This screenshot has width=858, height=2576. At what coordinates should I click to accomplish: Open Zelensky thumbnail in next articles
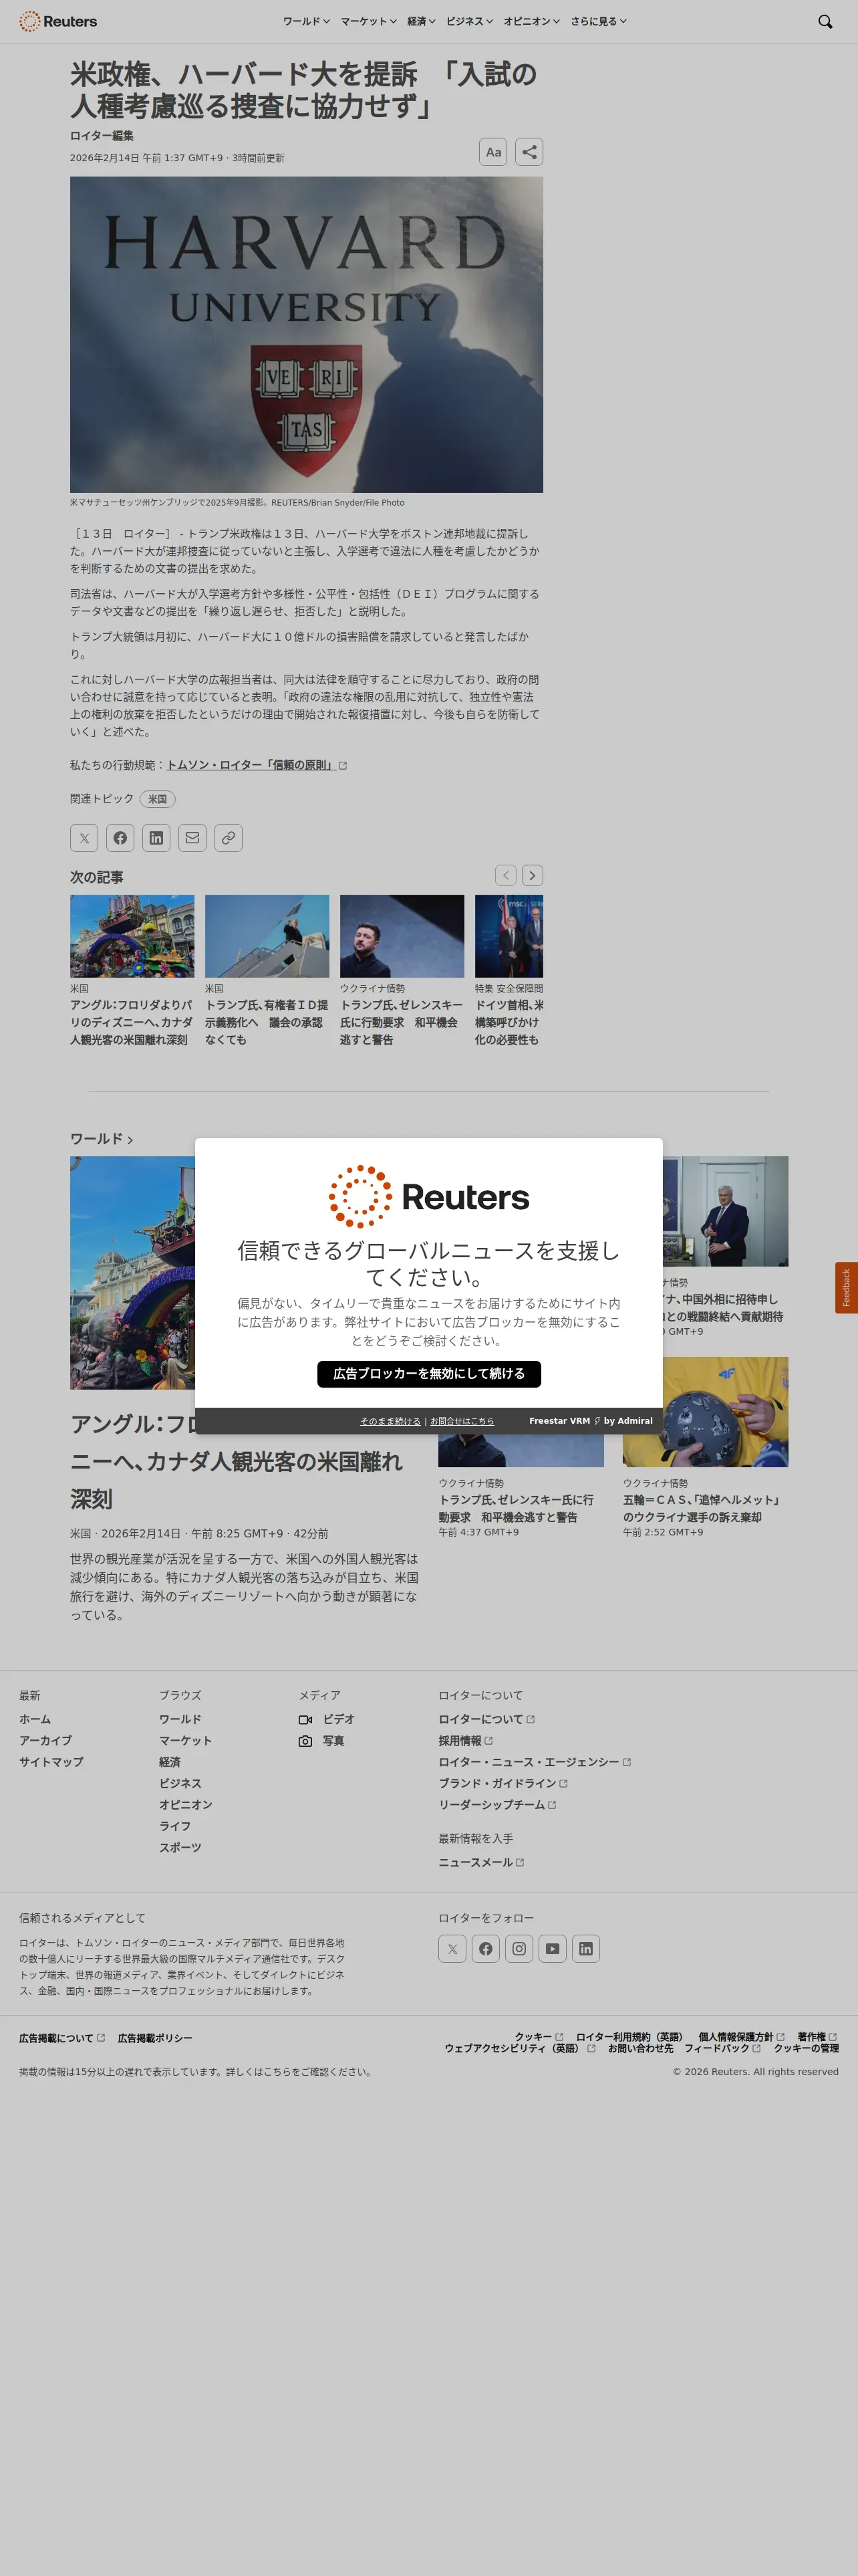402,936
